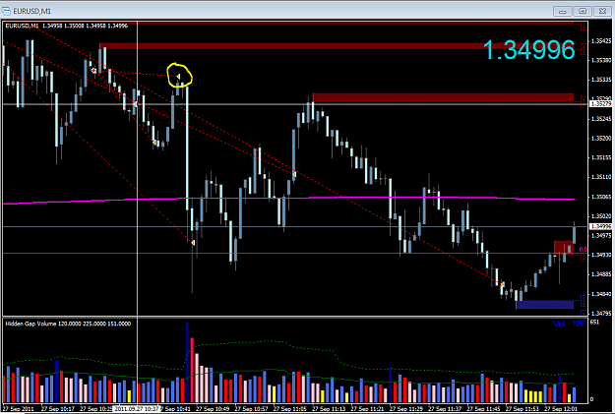
Task: Click the EURUSD,M1 window title text
Action: (x=32, y=11)
